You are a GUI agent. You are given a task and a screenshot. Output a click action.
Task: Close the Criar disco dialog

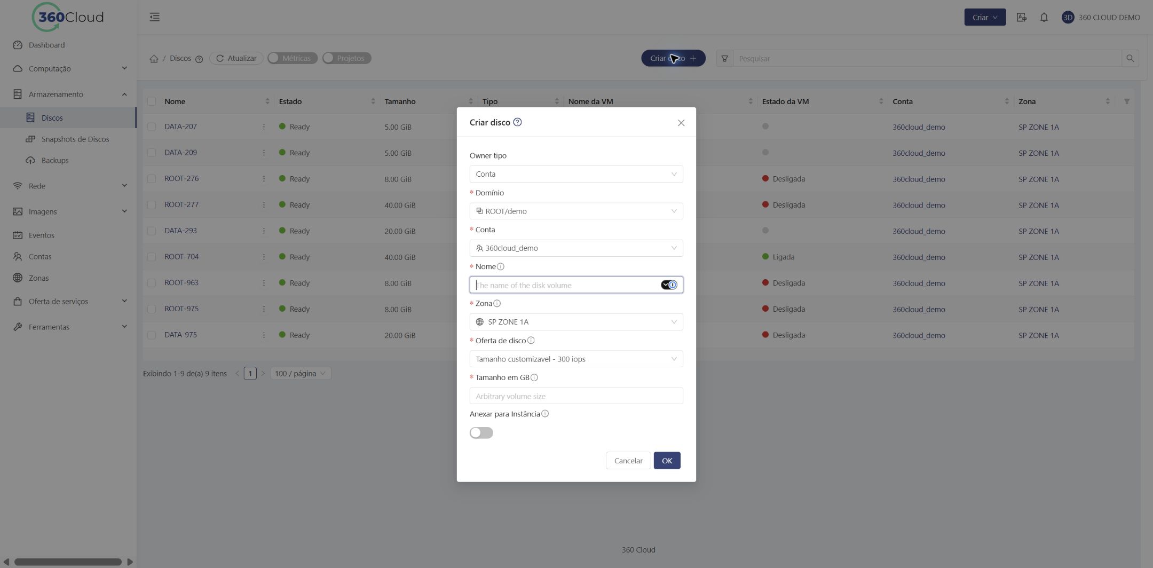(681, 123)
